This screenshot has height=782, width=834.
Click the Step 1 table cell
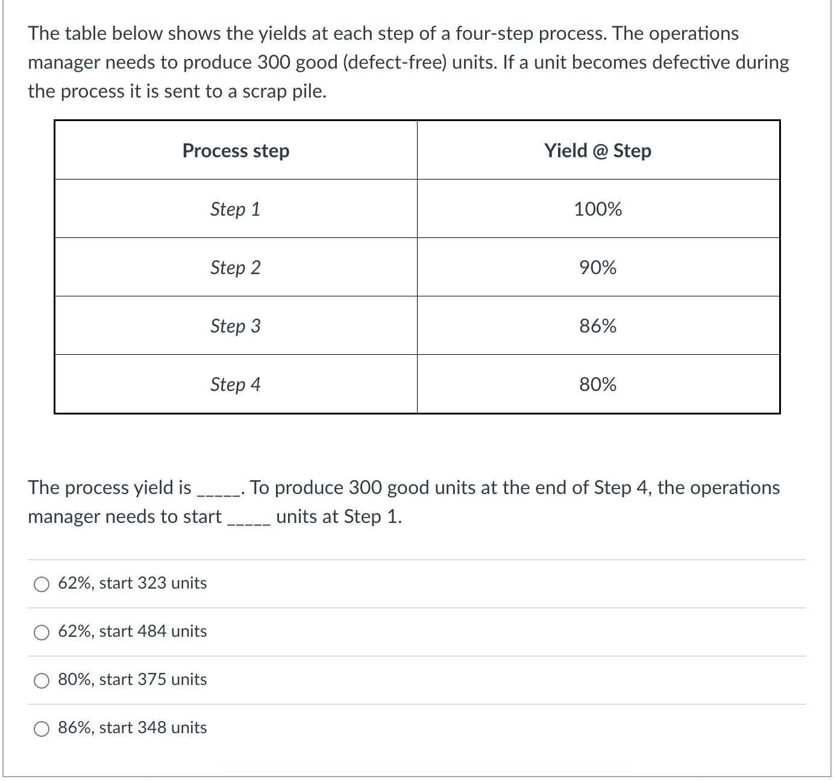tap(235, 209)
